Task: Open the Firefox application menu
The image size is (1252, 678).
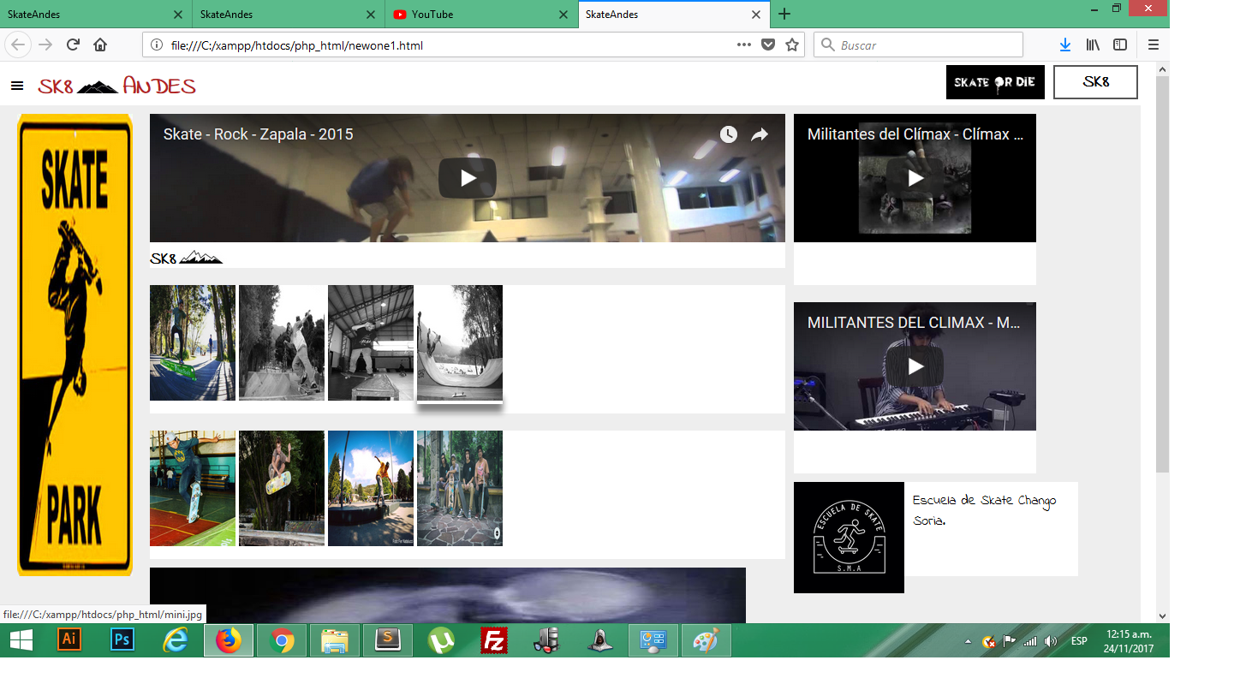Action: pyautogui.click(x=1154, y=45)
